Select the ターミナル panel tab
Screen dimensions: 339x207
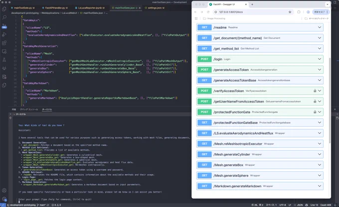point(47,109)
